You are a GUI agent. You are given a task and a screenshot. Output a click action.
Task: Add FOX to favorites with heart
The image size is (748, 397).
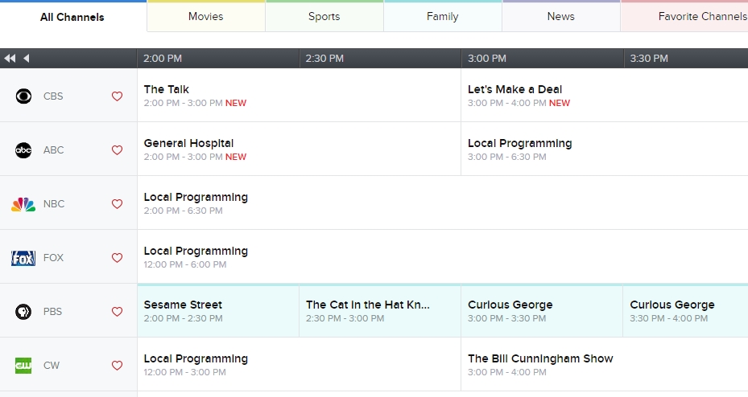(x=117, y=258)
